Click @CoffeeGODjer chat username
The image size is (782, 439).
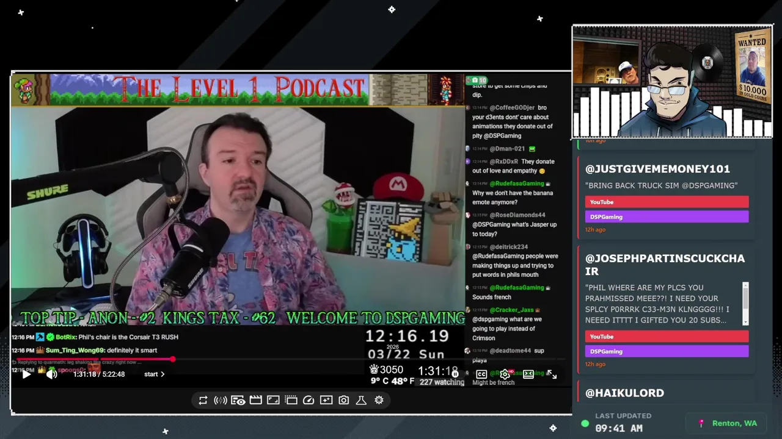point(512,107)
